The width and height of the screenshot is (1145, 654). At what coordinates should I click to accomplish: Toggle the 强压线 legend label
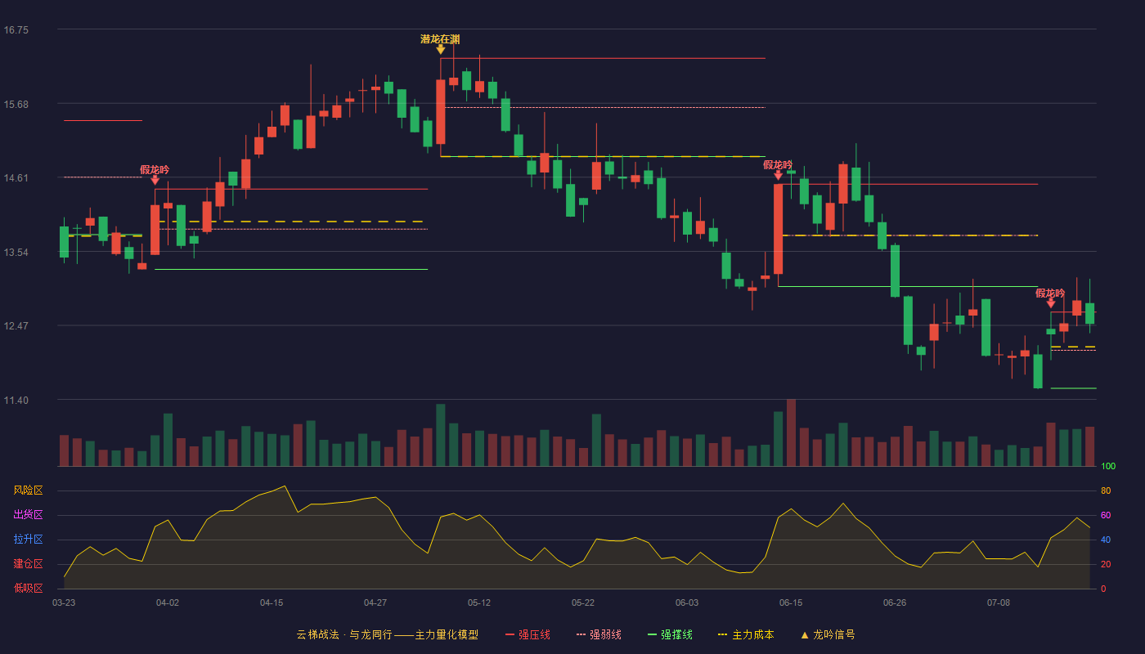[x=534, y=635]
